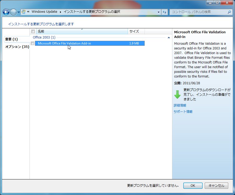The image size is (235, 195).
Task: Click the Control Panel icon in address bar
Action: (x=23, y=12)
